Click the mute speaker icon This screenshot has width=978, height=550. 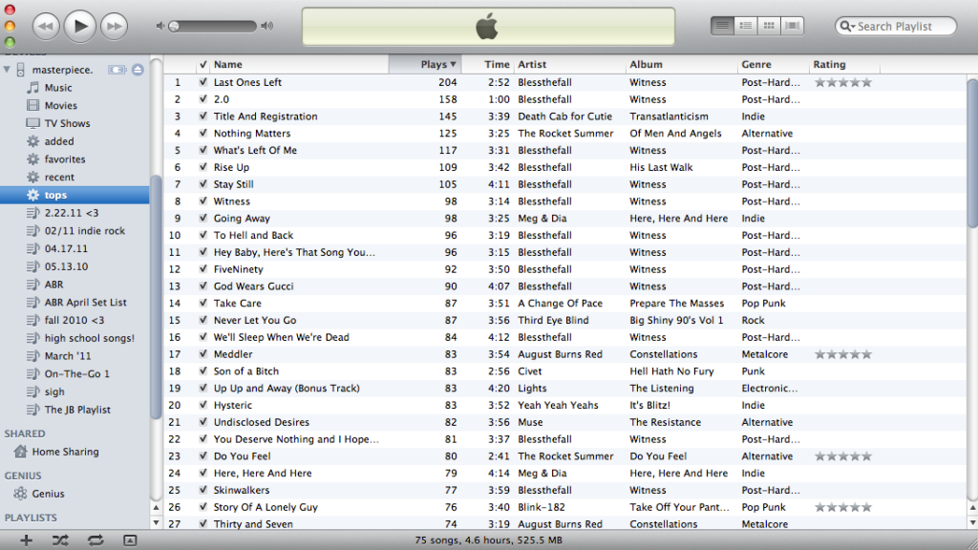point(160,26)
